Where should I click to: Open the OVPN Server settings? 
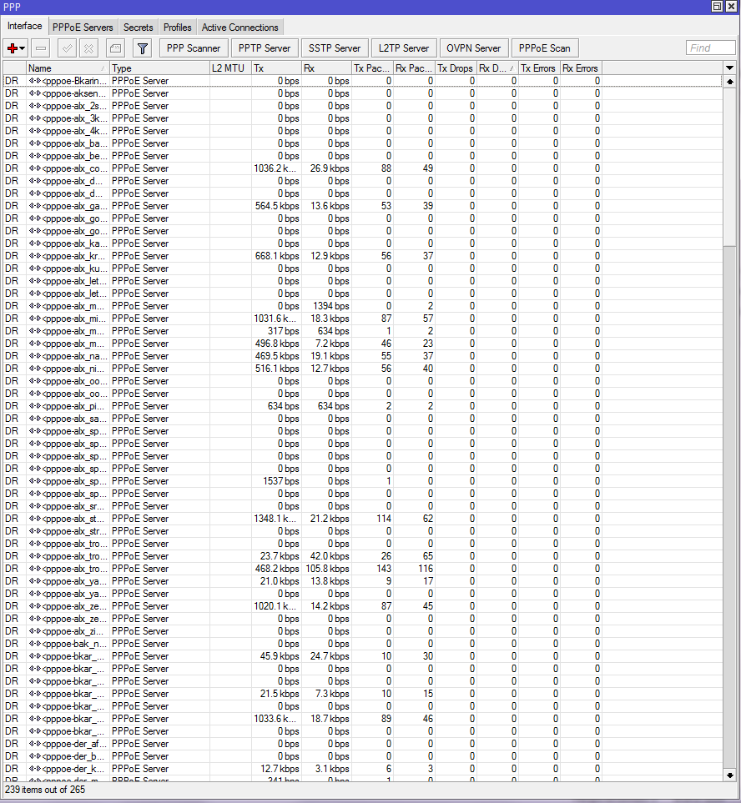[473, 48]
